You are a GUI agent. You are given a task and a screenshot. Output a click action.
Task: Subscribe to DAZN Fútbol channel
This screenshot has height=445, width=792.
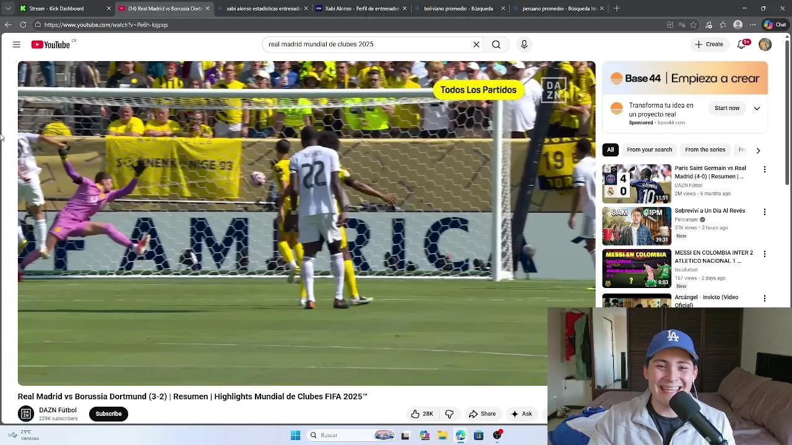(108, 414)
